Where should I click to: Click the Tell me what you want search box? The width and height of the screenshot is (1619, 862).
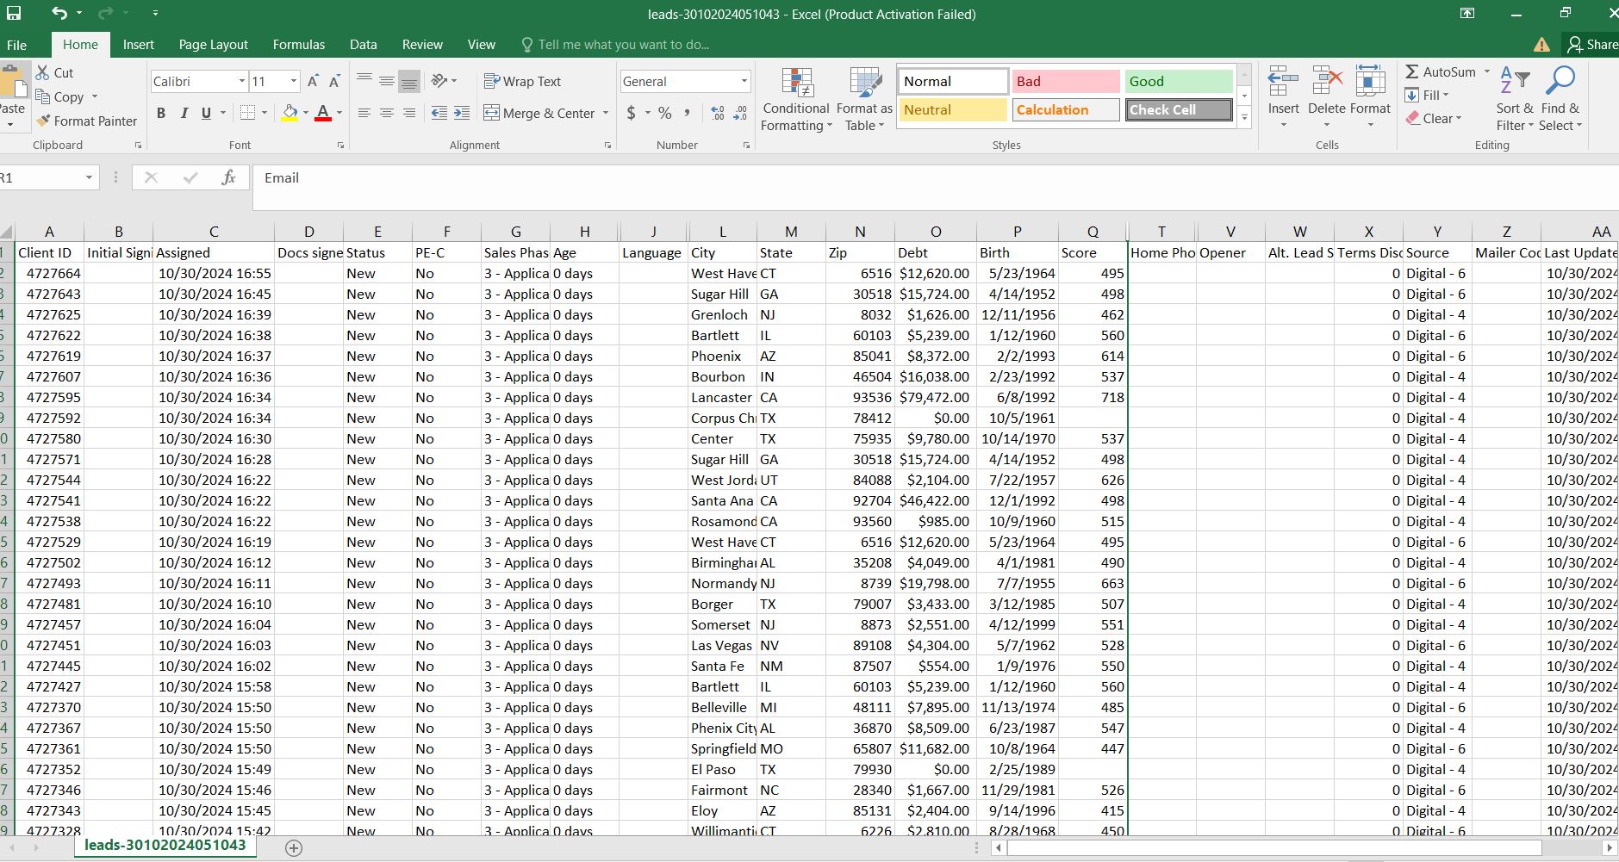616,45
